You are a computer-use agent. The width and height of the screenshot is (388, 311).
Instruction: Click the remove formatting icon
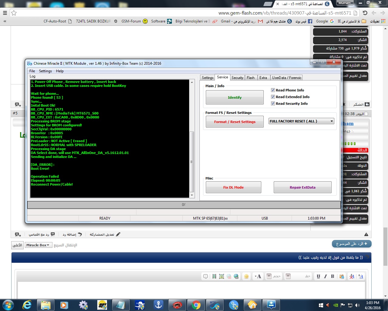[x=352, y=276]
